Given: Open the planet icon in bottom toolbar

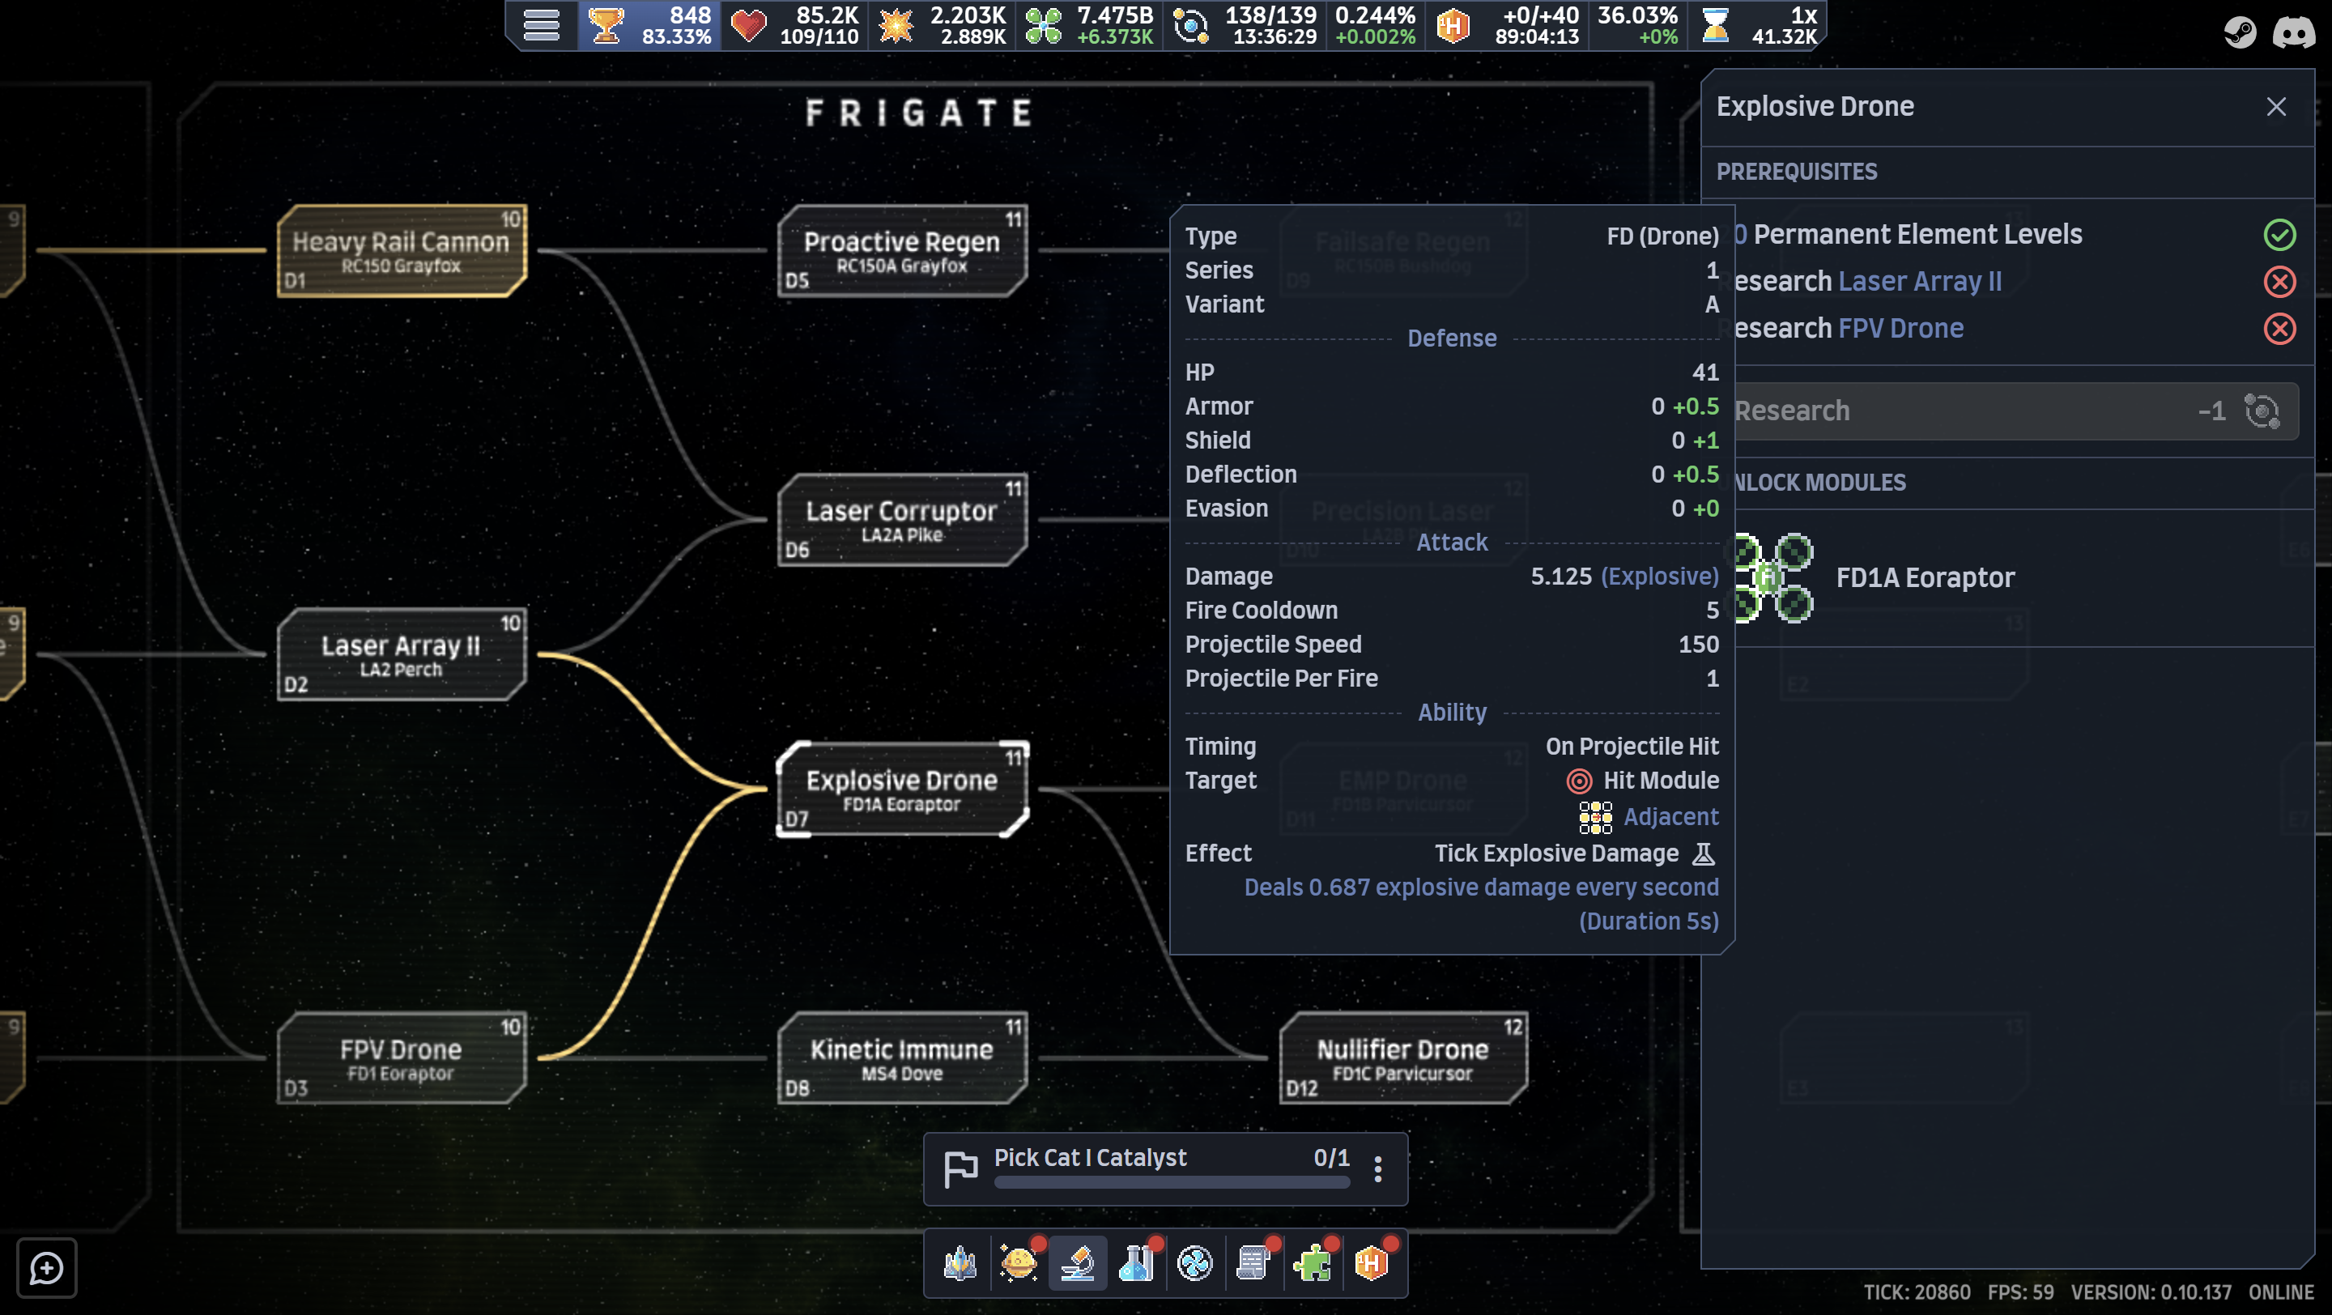Looking at the screenshot, I should coord(1019,1262).
